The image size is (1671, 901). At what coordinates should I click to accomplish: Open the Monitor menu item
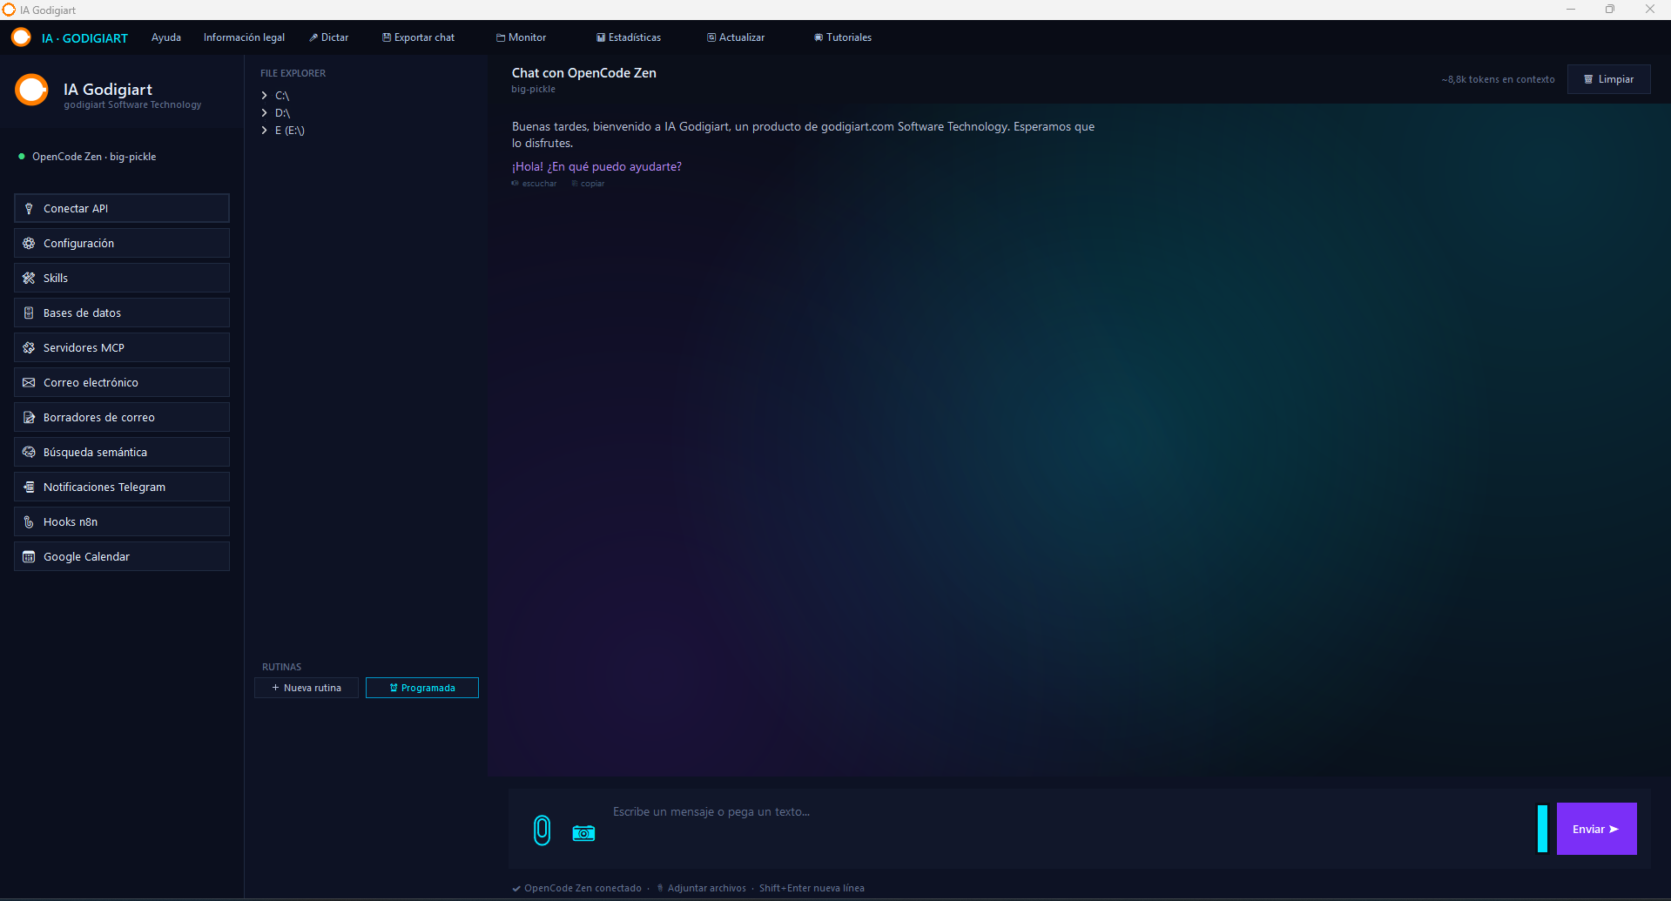coord(521,37)
